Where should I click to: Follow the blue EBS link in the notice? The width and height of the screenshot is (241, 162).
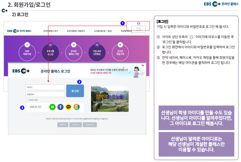(60, 119)
